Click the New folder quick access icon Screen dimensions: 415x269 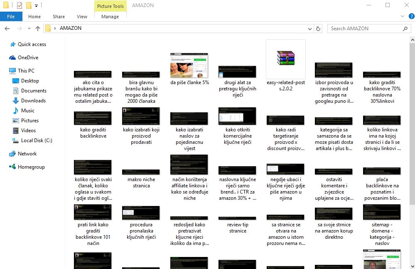(29, 5)
